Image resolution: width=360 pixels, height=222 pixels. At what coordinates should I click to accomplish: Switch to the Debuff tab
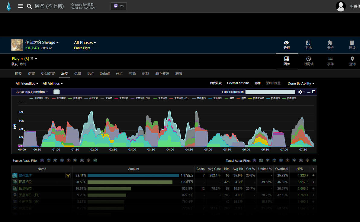pyautogui.click(x=105, y=73)
